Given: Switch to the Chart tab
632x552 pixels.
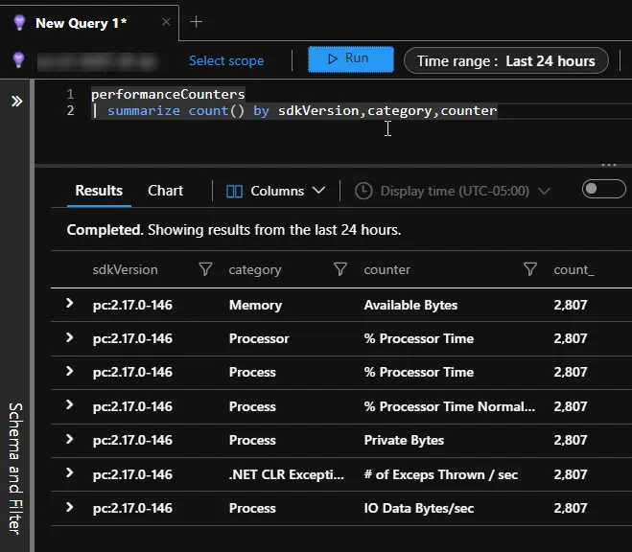Looking at the screenshot, I should [x=165, y=191].
